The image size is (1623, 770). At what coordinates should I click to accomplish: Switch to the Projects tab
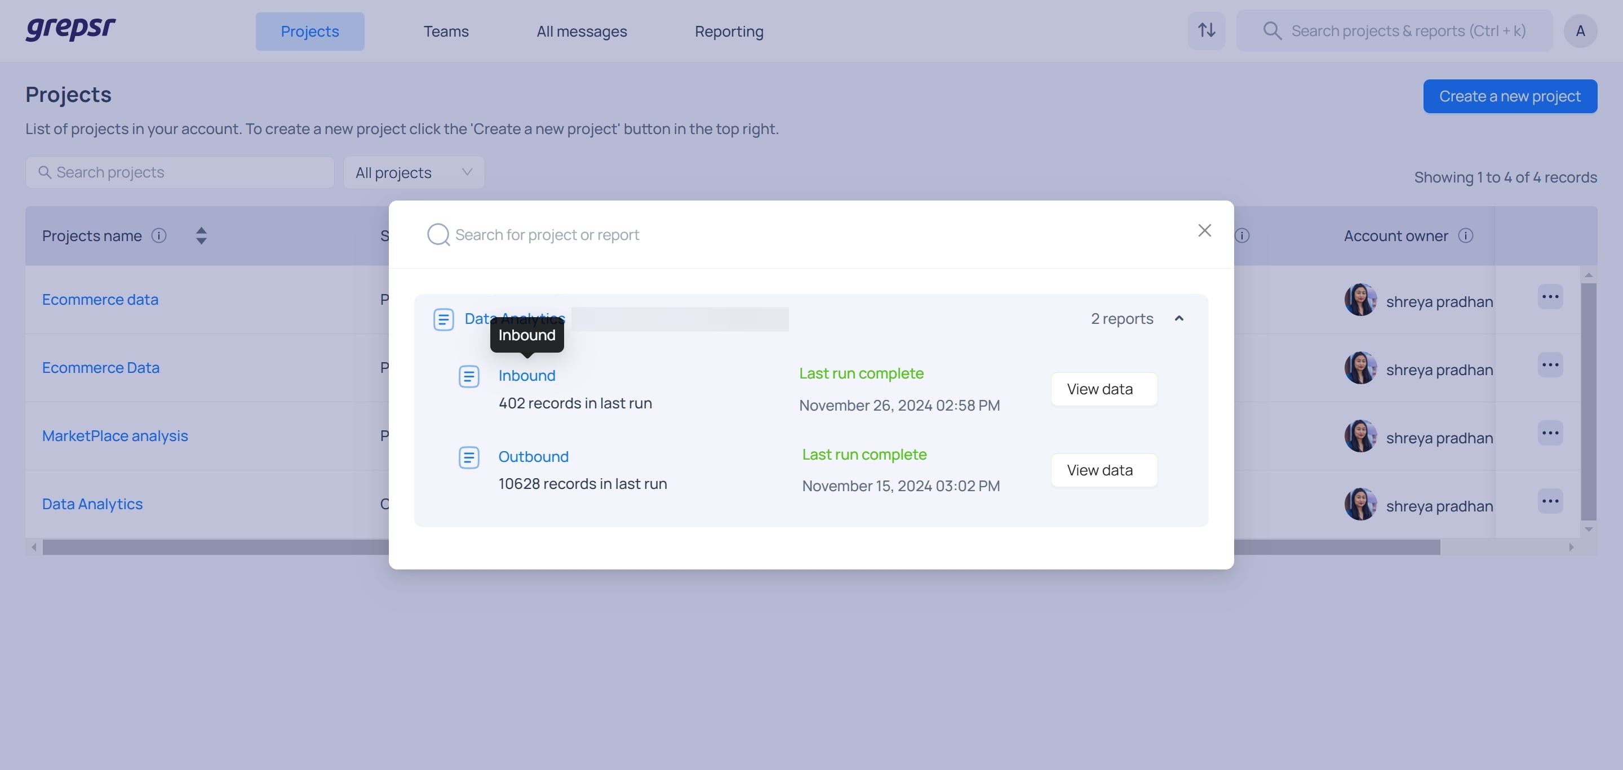coord(309,31)
